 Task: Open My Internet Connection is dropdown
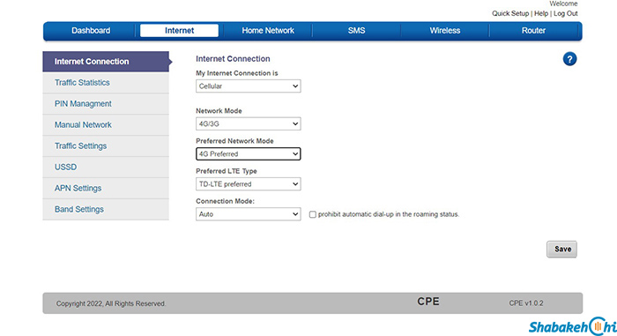(x=249, y=86)
